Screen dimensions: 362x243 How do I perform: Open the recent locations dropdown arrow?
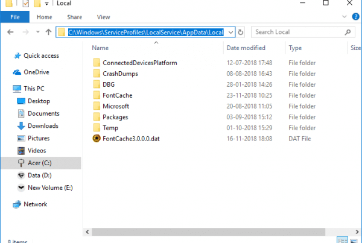[38, 32]
